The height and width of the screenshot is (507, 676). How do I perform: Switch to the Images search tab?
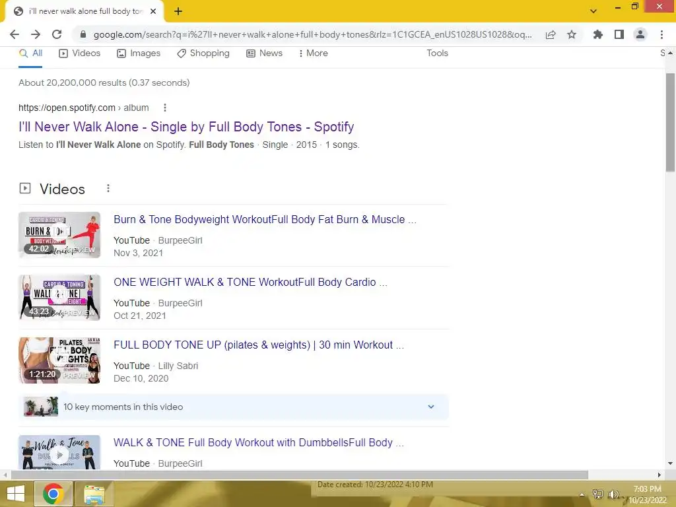[139, 53]
